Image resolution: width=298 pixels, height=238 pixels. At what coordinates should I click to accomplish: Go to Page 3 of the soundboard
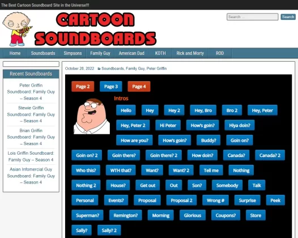[x=111, y=87]
